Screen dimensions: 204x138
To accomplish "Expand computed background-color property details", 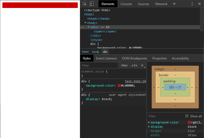I will 149,122.
